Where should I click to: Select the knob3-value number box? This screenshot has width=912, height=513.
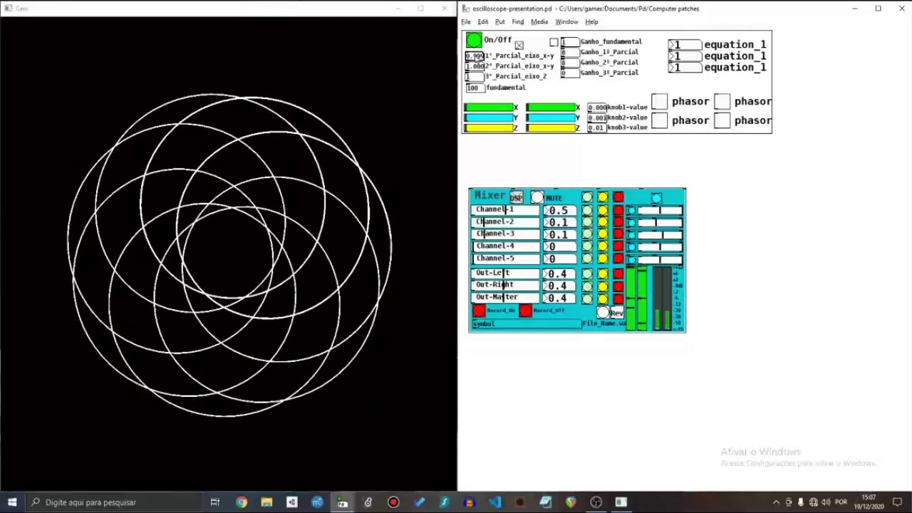click(597, 128)
